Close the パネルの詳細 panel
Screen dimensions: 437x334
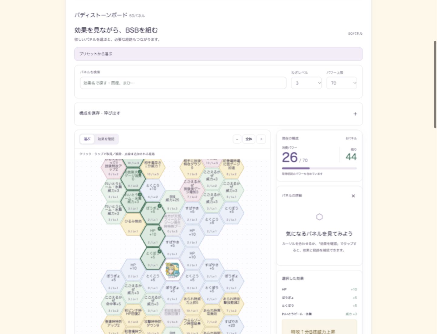coord(353,196)
